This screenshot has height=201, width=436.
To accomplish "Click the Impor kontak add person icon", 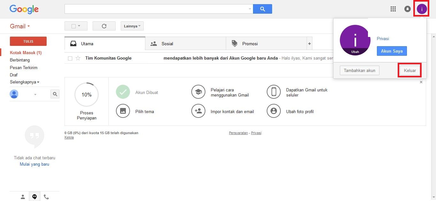I will (198, 111).
